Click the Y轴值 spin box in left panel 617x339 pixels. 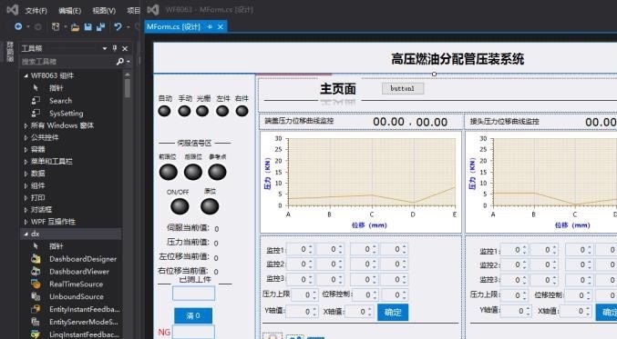(x=302, y=312)
